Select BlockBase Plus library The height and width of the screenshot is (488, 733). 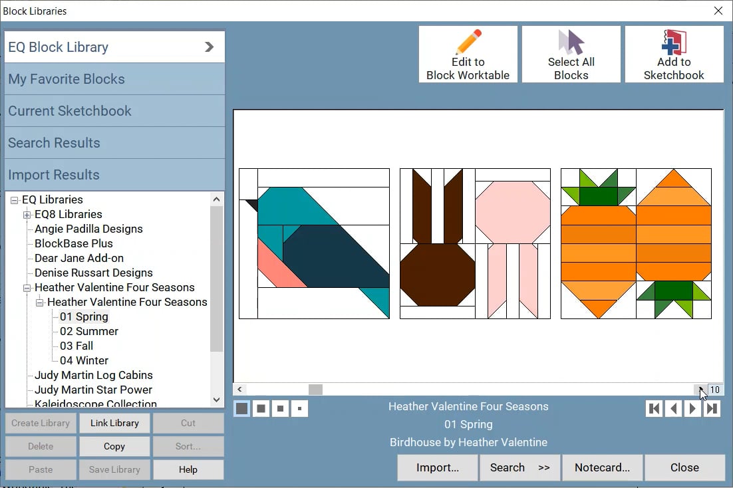click(x=73, y=243)
